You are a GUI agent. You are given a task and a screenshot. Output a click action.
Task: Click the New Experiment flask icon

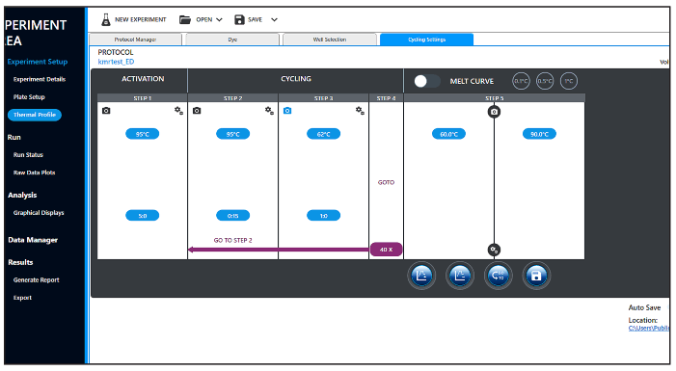(106, 19)
